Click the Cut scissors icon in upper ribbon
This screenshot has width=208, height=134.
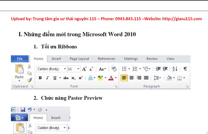click(29, 66)
